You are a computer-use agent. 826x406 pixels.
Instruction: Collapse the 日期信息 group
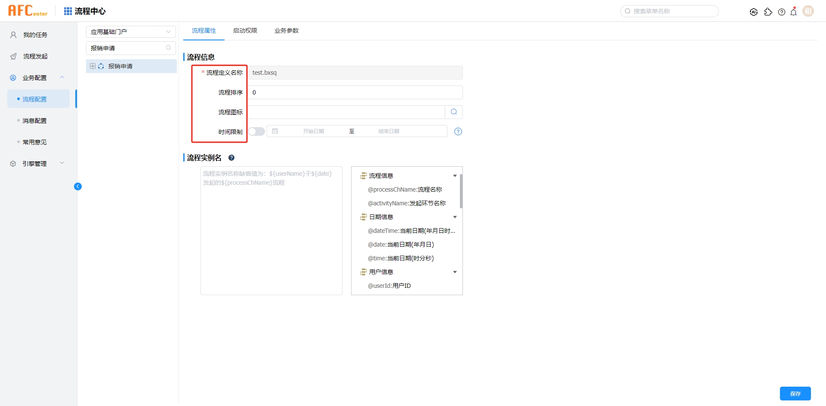click(x=455, y=217)
